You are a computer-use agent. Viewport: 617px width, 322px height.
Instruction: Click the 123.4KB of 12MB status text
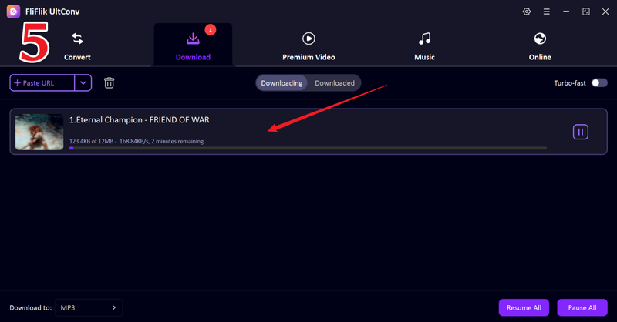(x=137, y=141)
